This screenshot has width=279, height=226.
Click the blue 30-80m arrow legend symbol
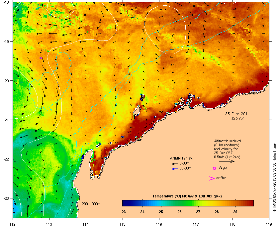point(175,169)
